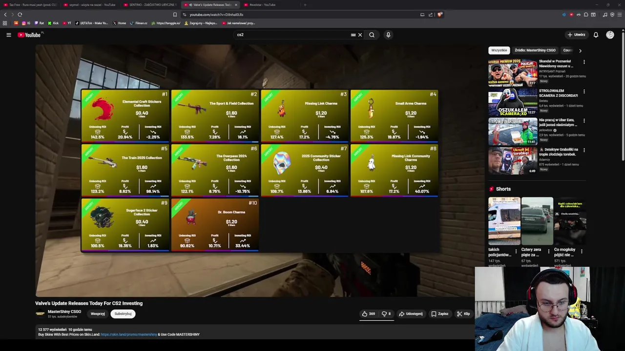Image resolution: width=625 pixels, height=351 pixels.
Task: Open the browser extensions puzzle icon
Action: point(586,15)
